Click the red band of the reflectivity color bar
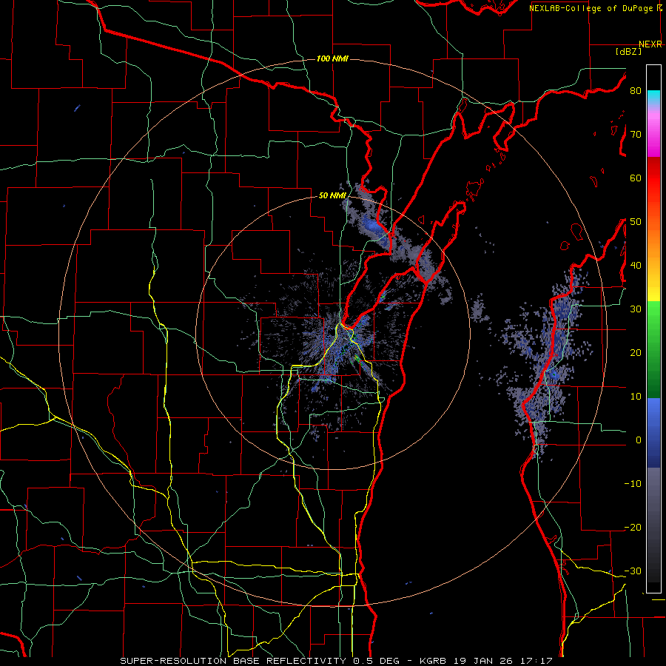The height and width of the screenshot is (666, 666). [x=653, y=189]
